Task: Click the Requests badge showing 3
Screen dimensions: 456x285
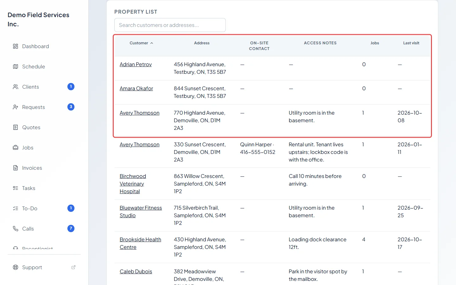Action: pyautogui.click(x=71, y=107)
